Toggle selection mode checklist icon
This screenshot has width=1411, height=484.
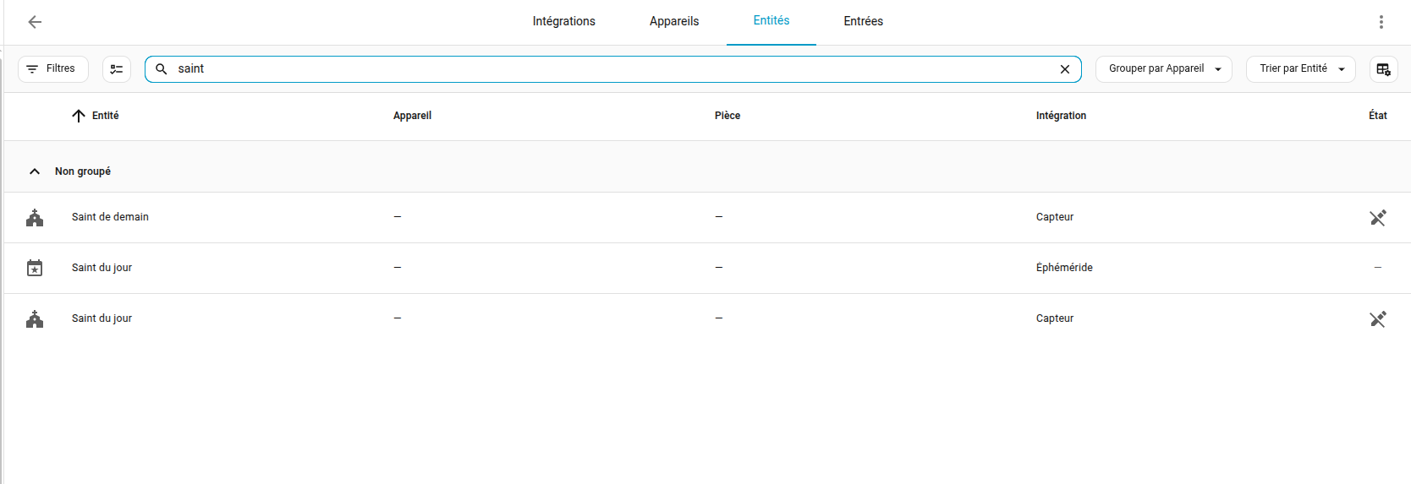pyautogui.click(x=117, y=69)
